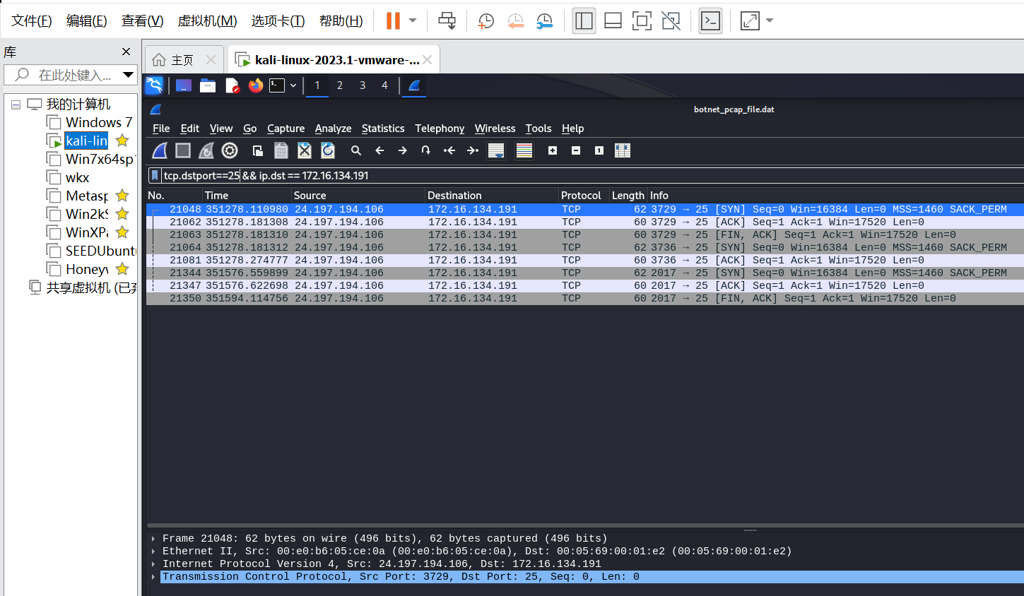This screenshot has height=596, width=1024.
Task: Toggle auto-scroll to last packet during capture
Action: tap(496, 150)
